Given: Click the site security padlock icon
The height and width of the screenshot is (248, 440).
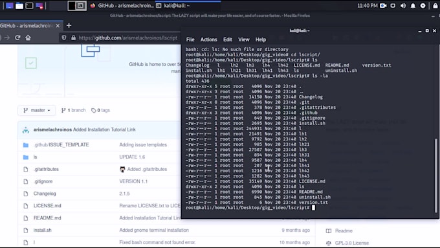Looking at the screenshot, I should (x=74, y=38).
